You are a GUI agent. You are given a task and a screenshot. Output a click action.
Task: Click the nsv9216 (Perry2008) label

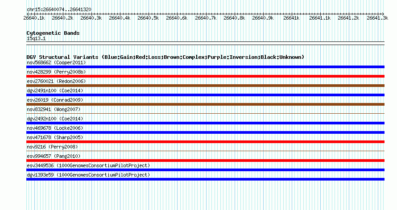pyautogui.click(x=52, y=147)
